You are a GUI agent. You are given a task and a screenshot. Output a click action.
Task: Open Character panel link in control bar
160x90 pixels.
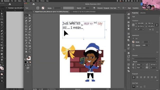point(100,8)
